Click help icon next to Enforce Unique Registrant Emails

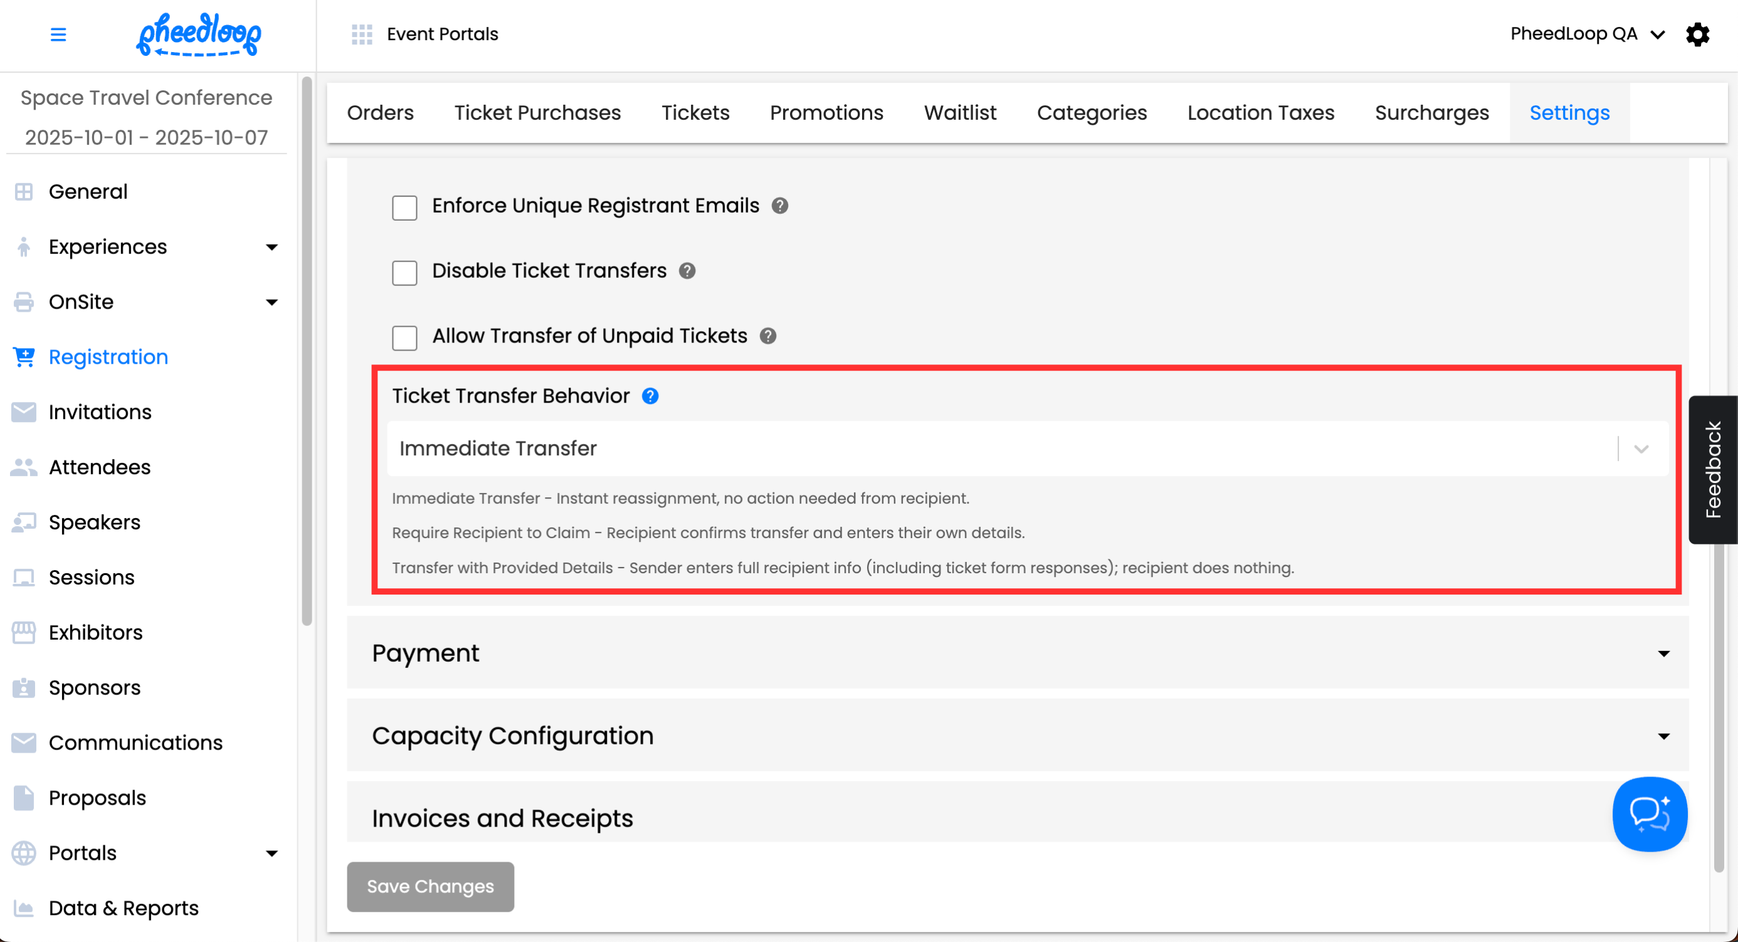[780, 206]
